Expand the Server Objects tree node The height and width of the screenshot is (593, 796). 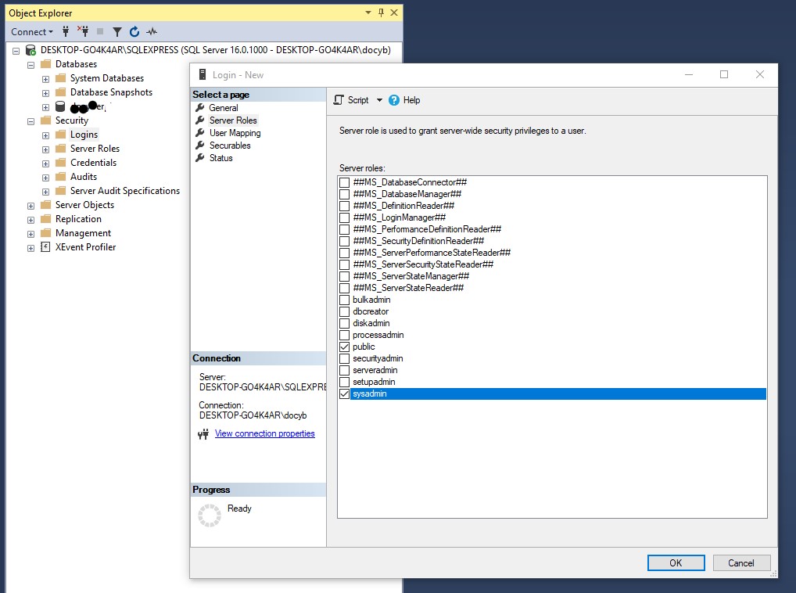click(x=29, y=205)
